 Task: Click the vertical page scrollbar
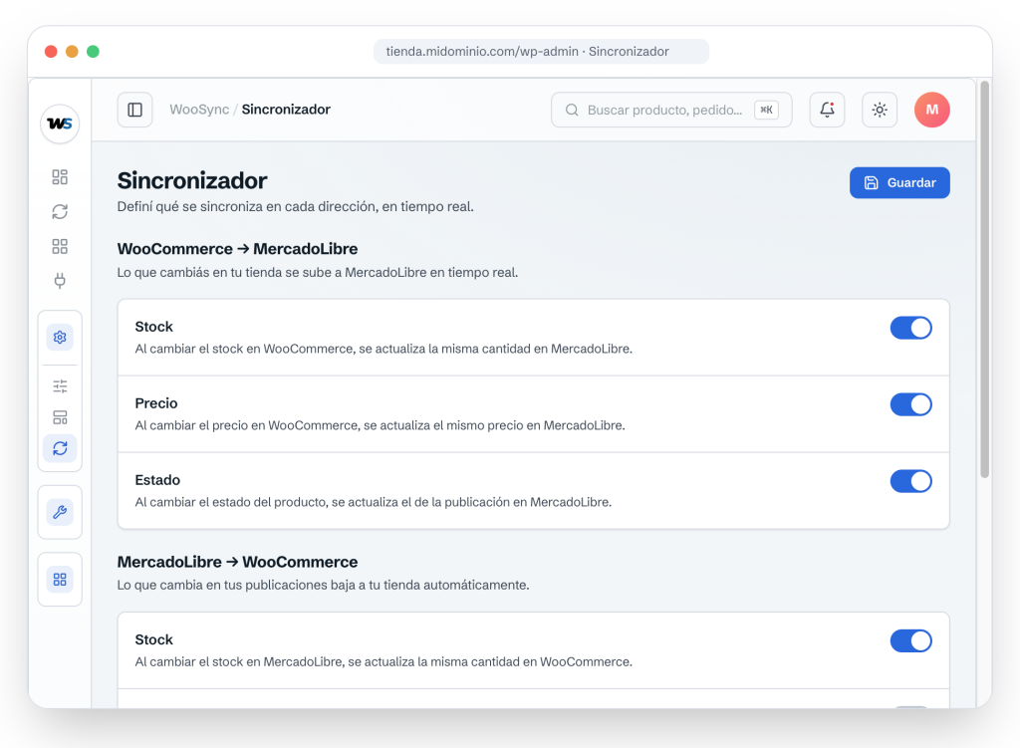pos(985,280)
